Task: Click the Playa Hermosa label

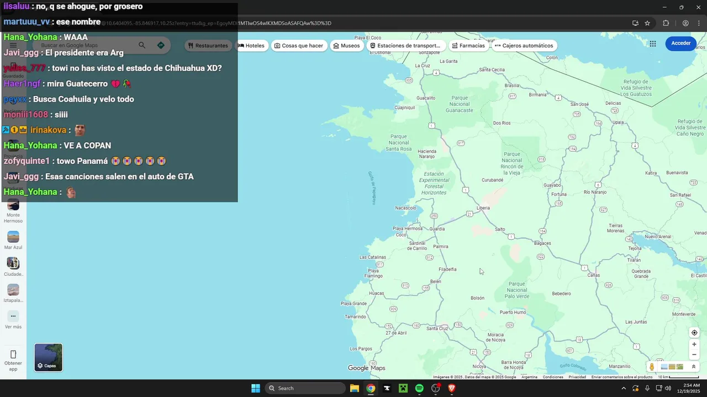Action: [x=407, y=229]
